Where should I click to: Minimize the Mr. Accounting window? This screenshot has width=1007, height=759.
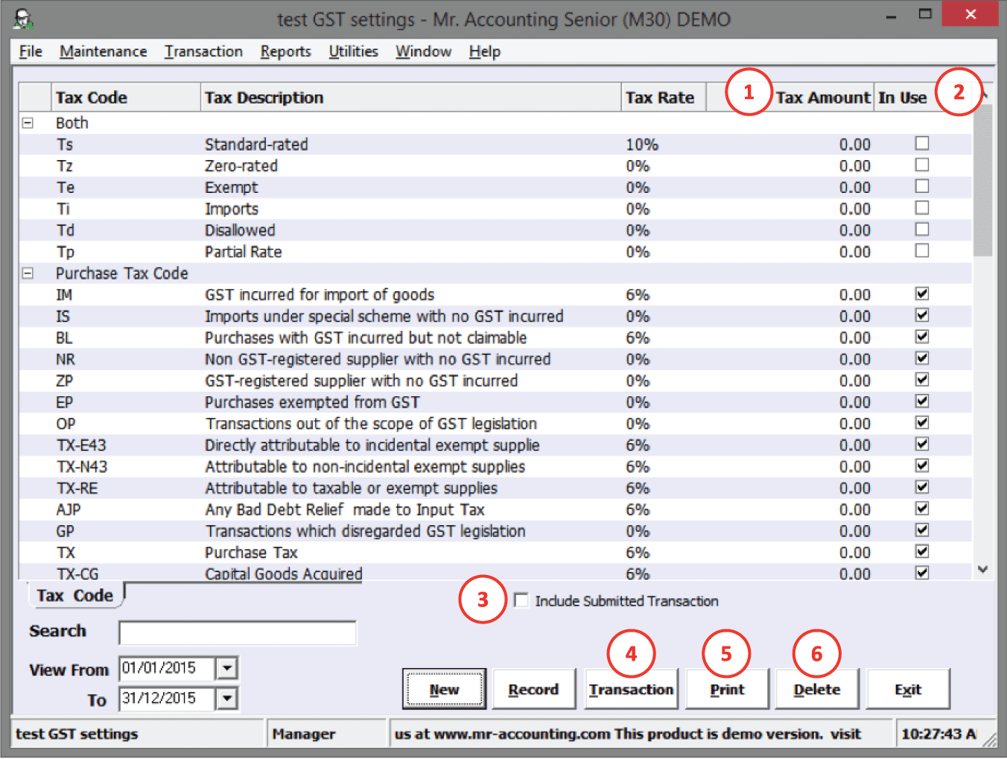(891, 15)
